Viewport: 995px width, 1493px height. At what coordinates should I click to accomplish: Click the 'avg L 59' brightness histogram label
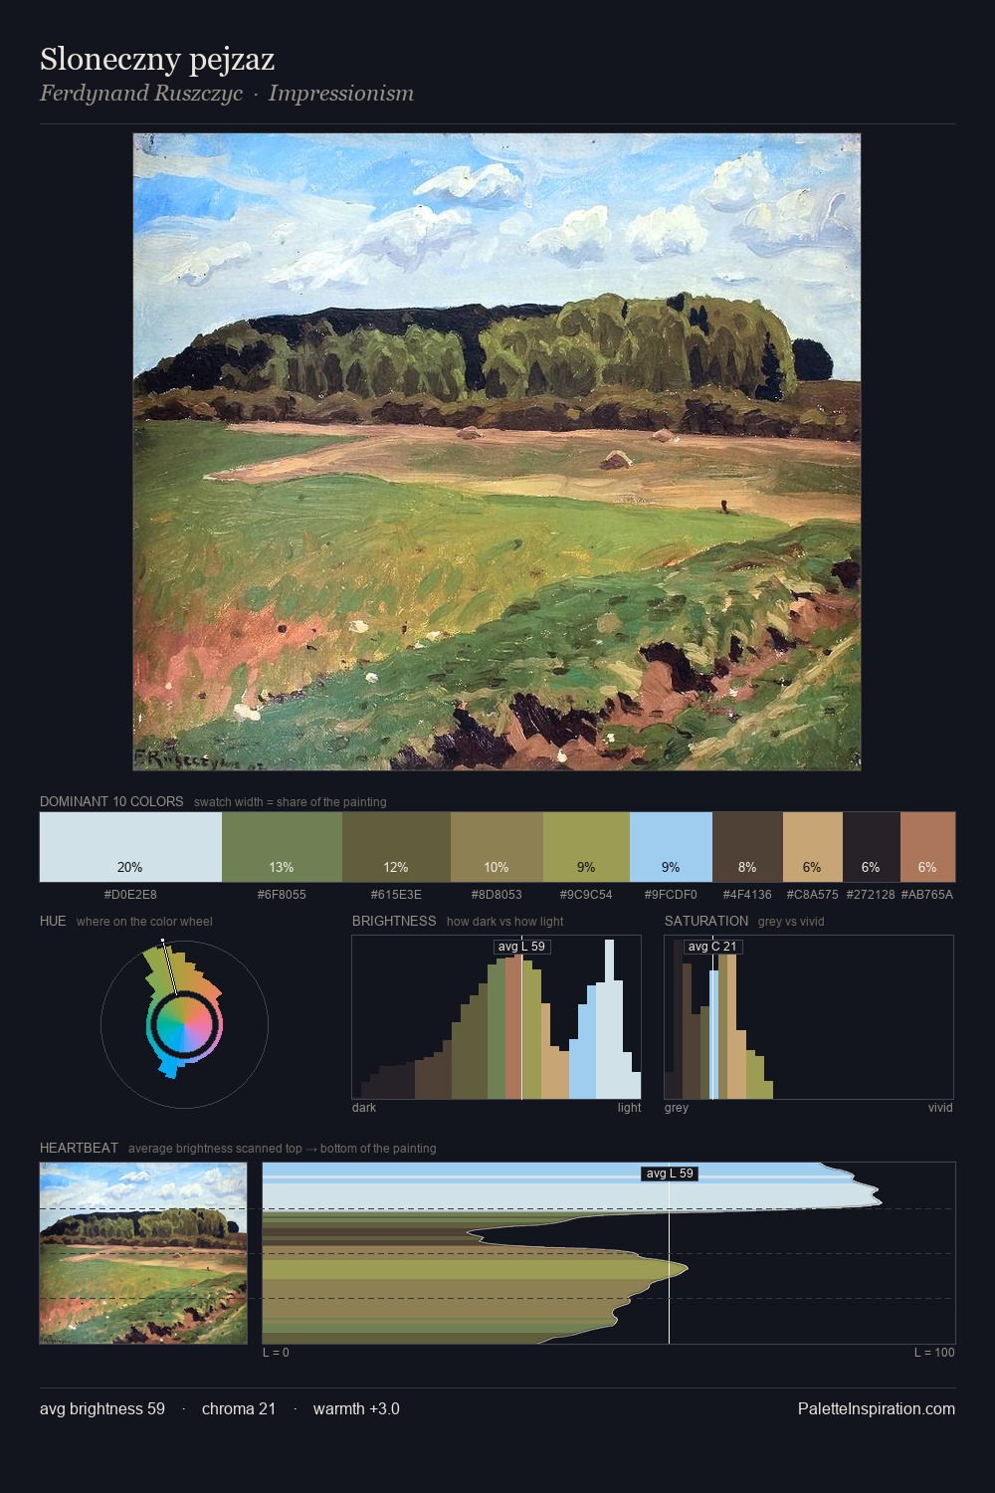click(521, 947)
